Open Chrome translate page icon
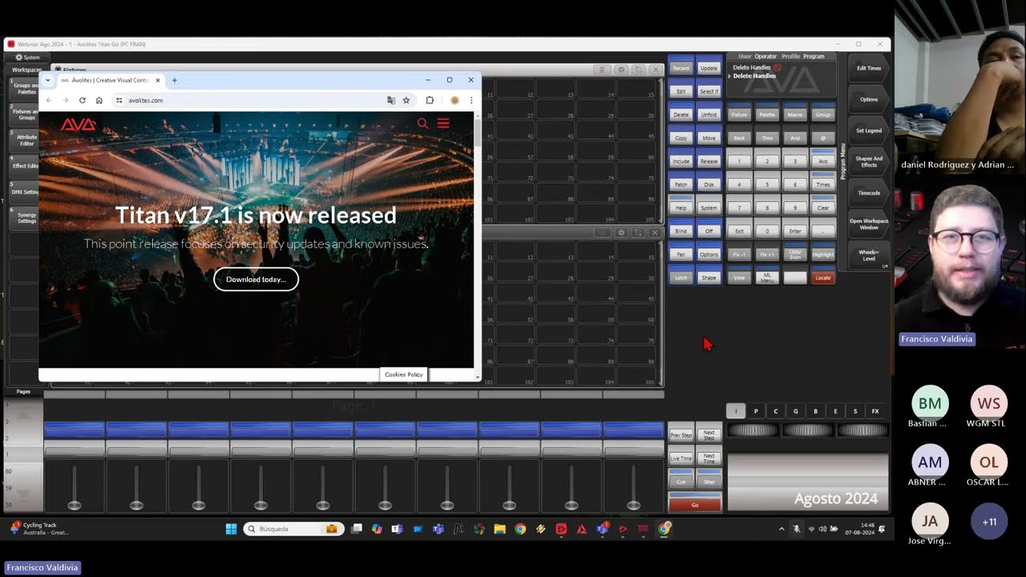This screenshot has width=1026, height=577. point(391,100)
